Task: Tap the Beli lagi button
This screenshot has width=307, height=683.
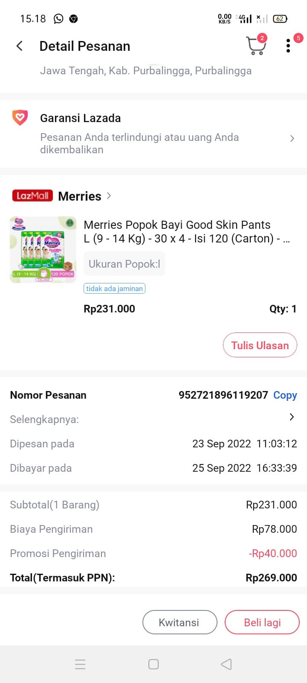Action: 262,622
